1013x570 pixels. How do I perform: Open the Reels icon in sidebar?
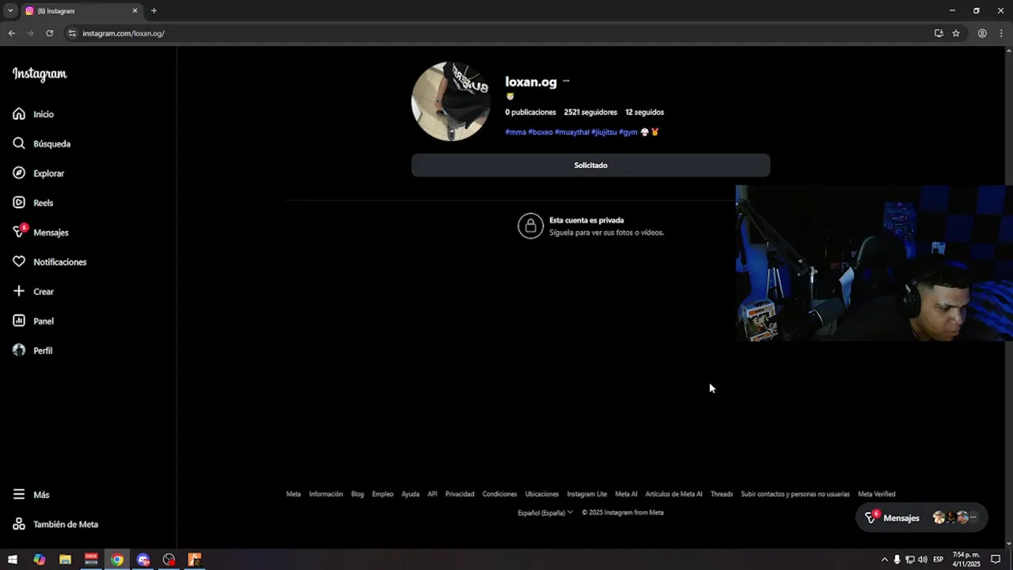pyautogui.click(x=19, y=203)
